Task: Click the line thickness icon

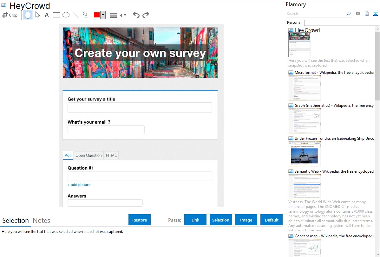Action: (113, 15)
